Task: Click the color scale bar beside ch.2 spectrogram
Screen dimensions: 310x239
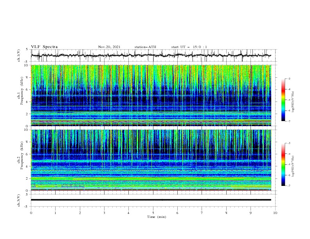Action: point(283,164)
